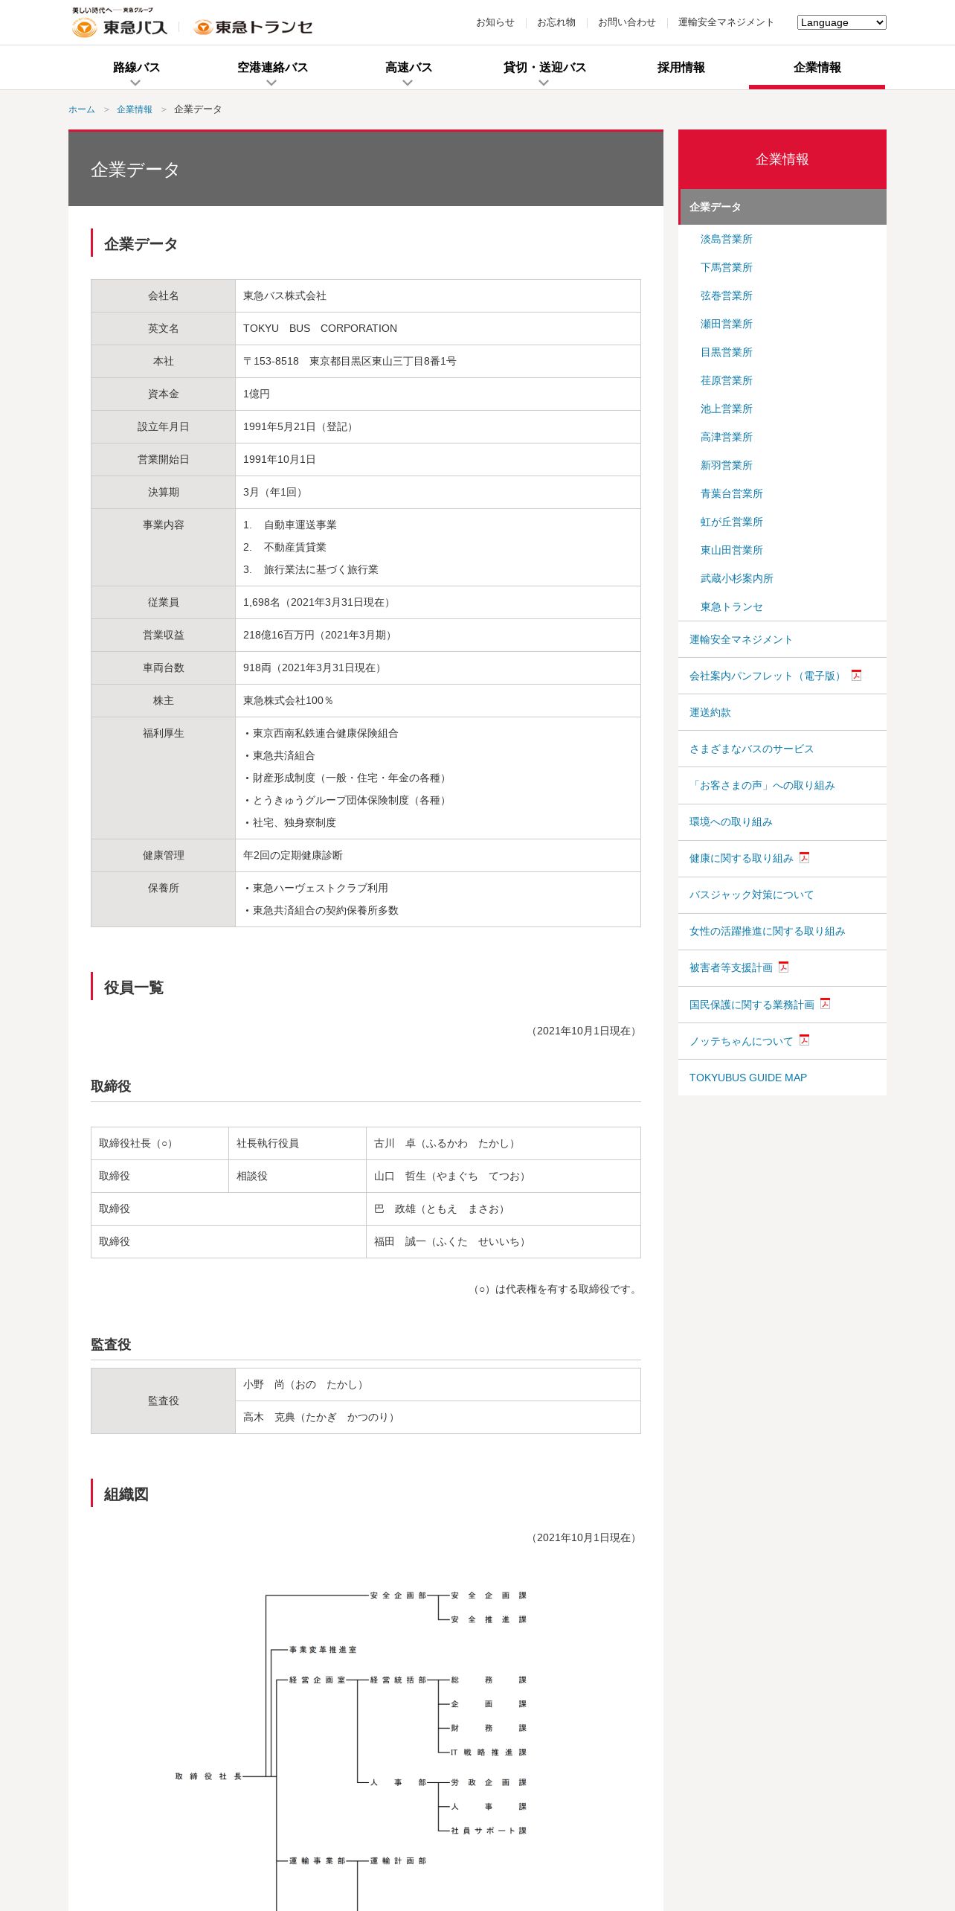Open 新羽営業所 sidebar link
Screen dimensions: 955x1911
pyautogui.click(x=726, y=465)
